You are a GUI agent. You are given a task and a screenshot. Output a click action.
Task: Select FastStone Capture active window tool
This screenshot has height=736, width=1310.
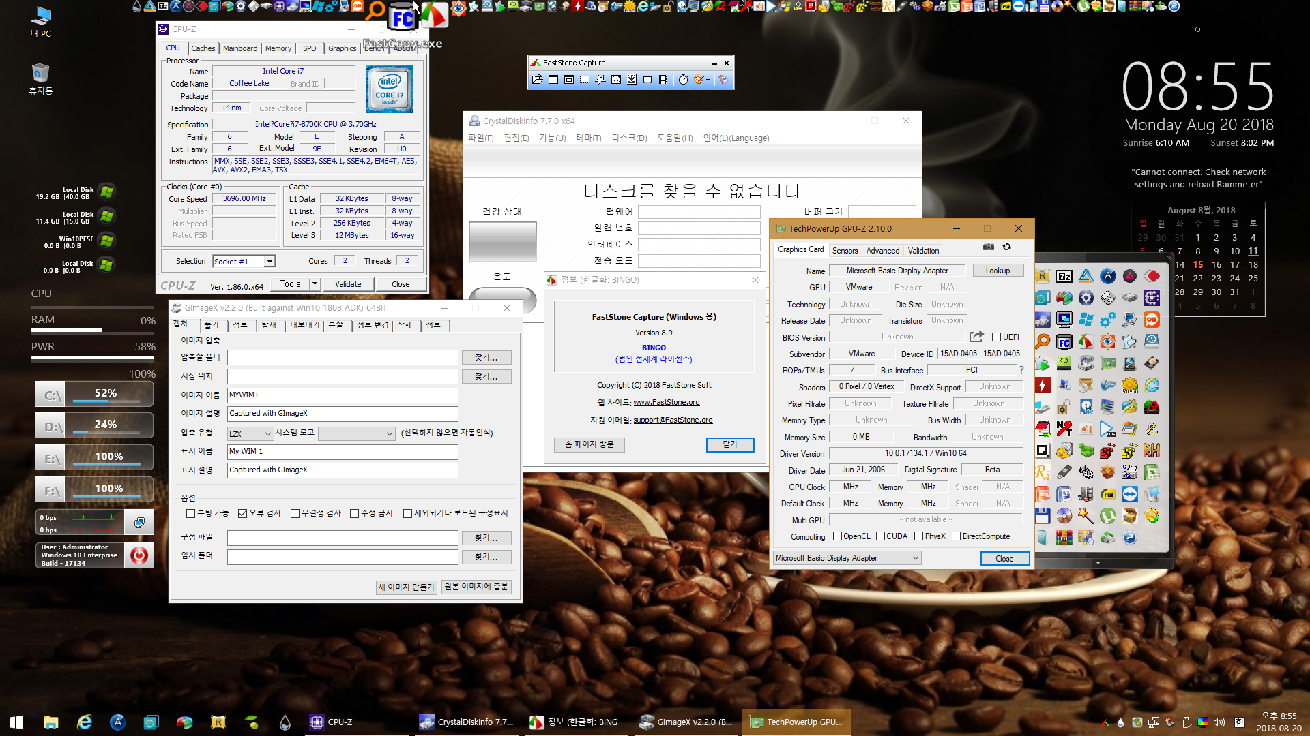point(553,80)
